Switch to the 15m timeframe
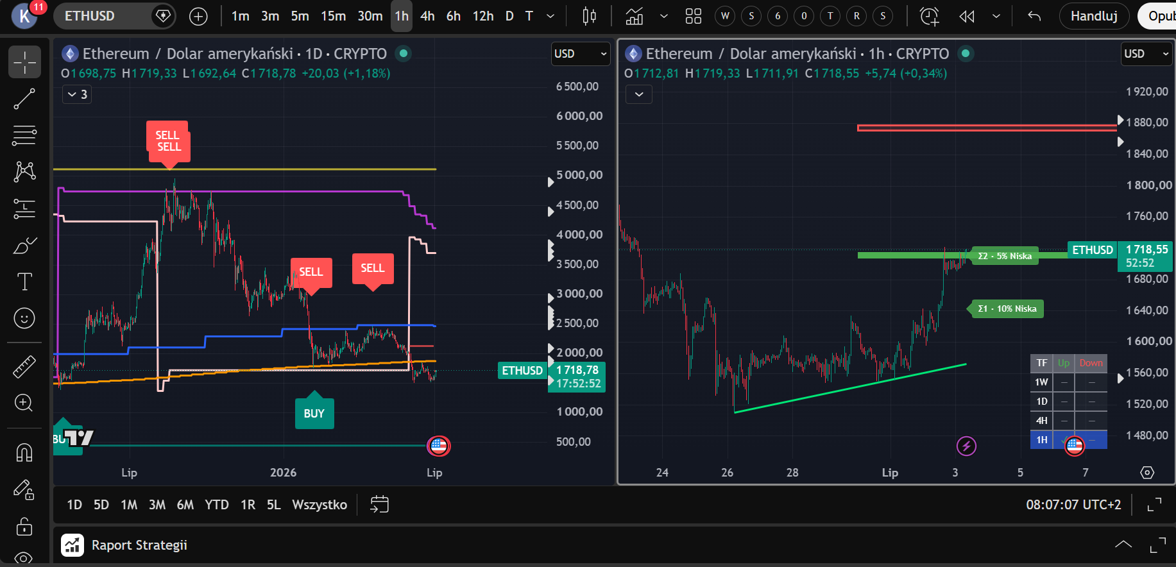The image size is (1176, 567). [x=333, y=16]
